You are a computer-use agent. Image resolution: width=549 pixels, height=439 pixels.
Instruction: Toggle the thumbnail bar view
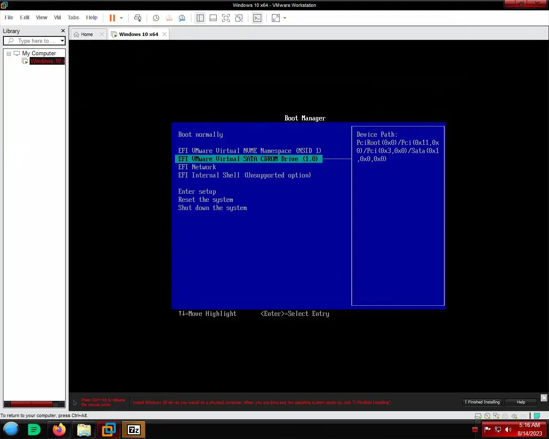(x=213, y=18)
